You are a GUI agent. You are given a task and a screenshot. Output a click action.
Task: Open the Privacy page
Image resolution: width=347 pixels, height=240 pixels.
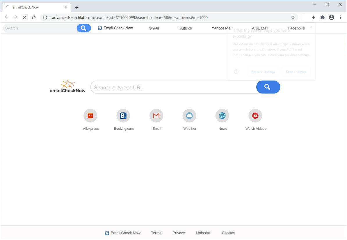pos(179,233)
